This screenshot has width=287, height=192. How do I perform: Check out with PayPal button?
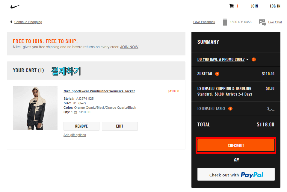click(x=236, y=175)
